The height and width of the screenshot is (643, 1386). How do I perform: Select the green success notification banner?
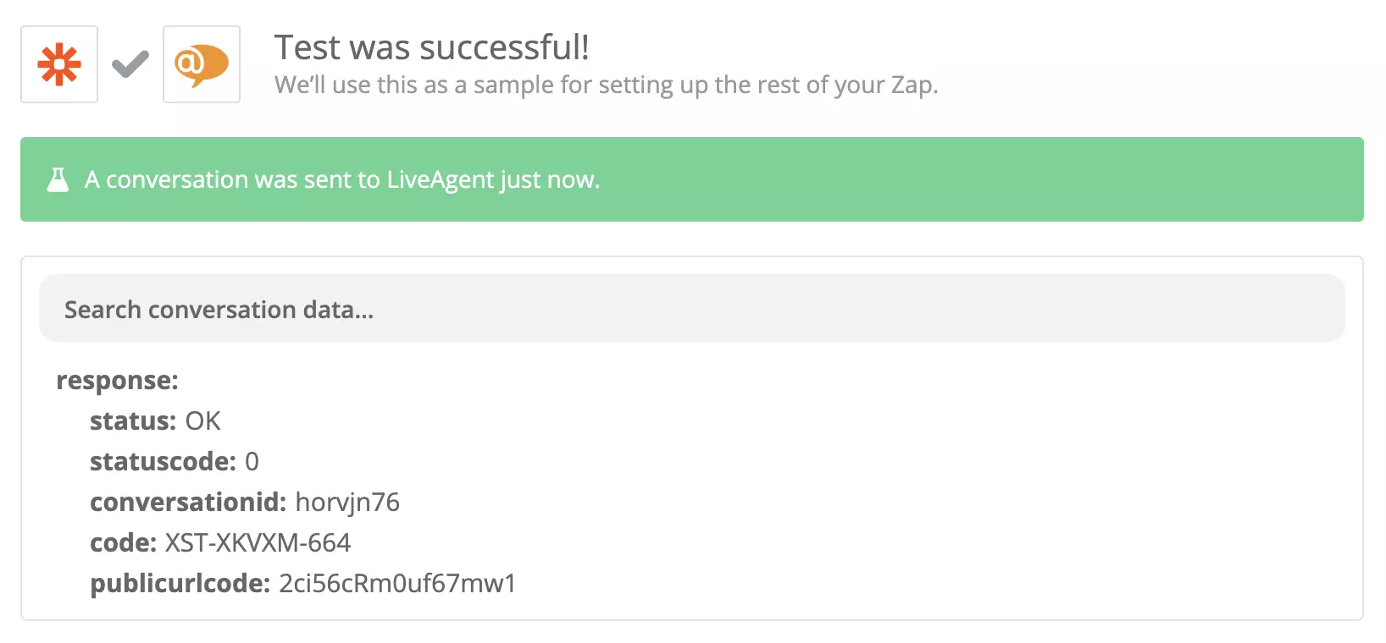(691, 179)
